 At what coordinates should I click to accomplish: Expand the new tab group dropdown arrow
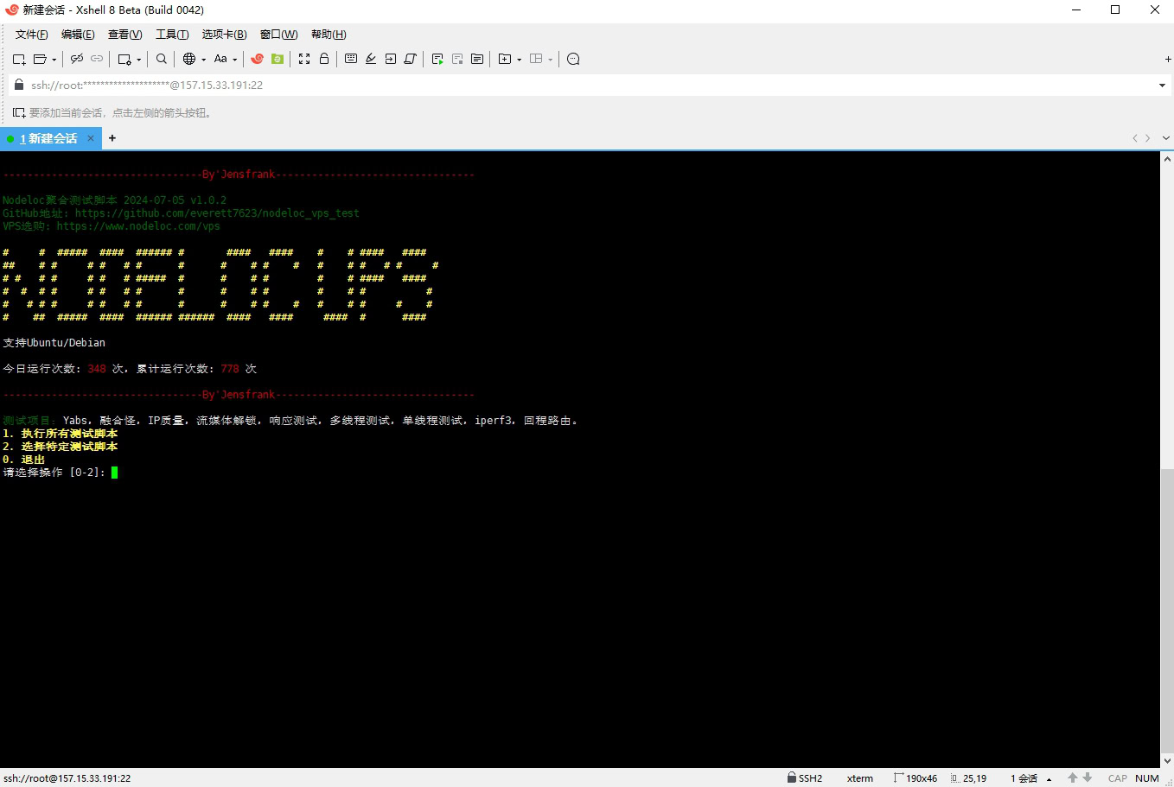click(x=519, y=60)
